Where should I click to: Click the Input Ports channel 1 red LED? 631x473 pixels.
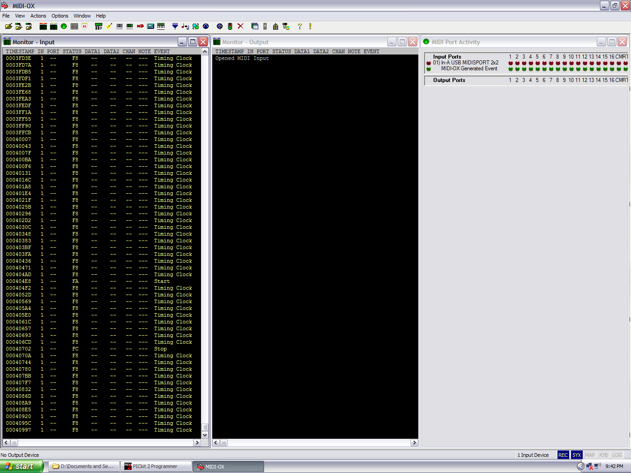point(511,63)
